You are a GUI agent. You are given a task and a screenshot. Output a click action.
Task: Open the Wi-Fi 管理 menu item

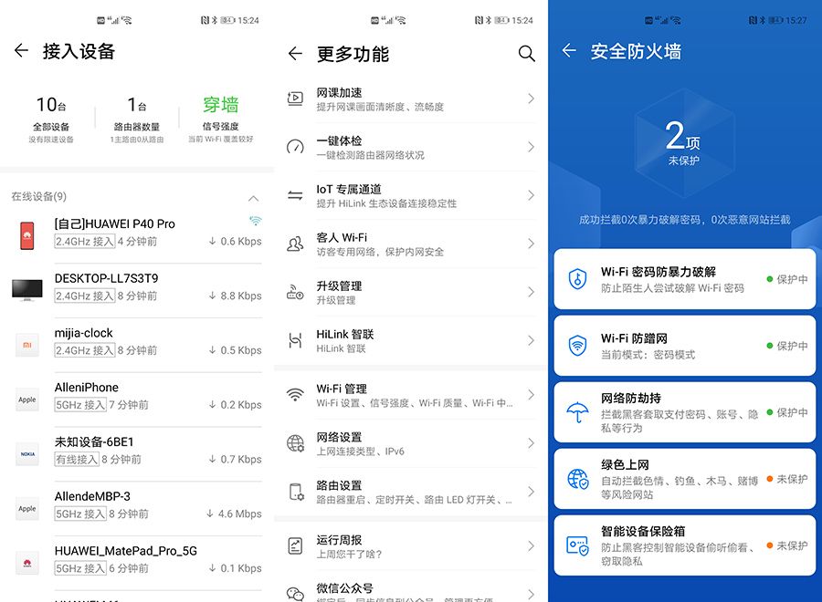click(411, 395)
